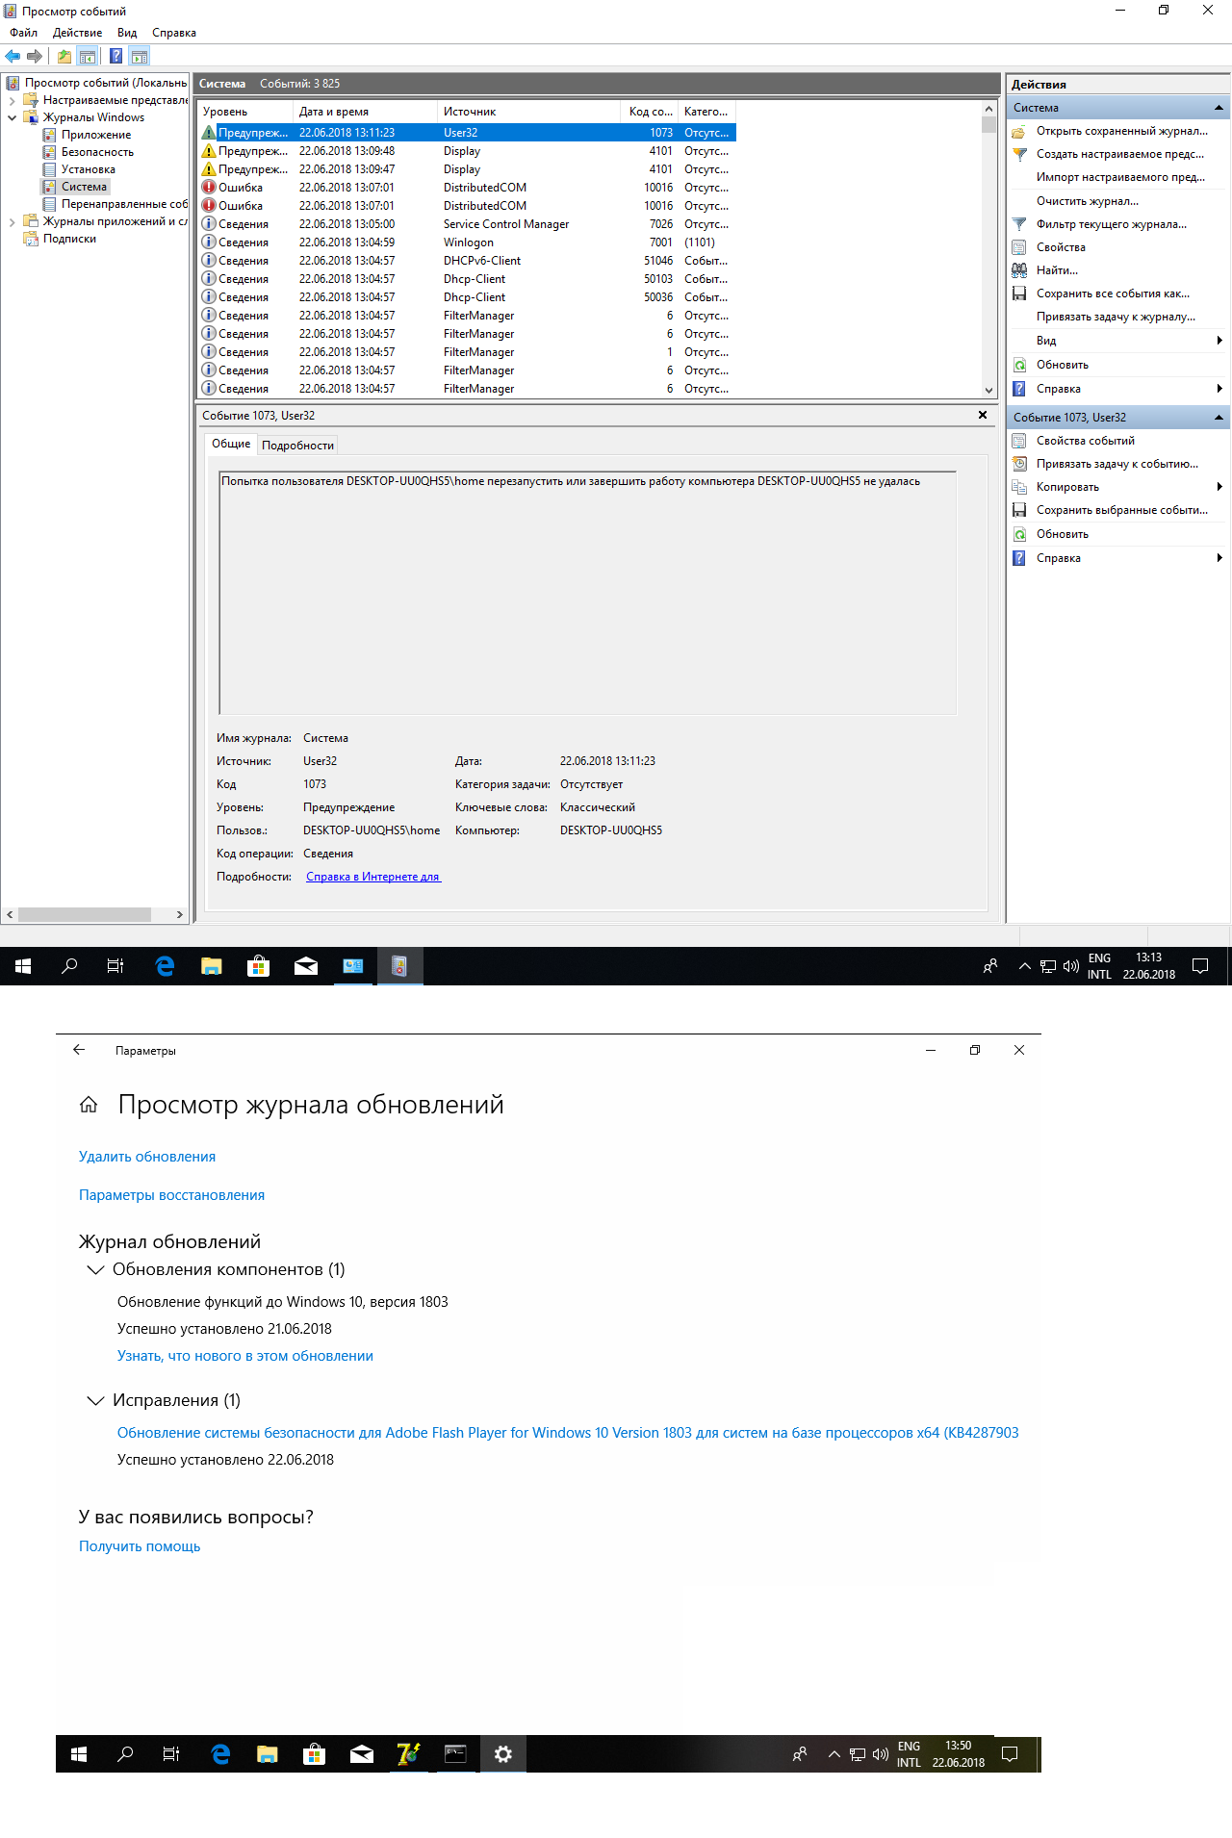Image resolution: width=1232 pixels, height=1838 pixels.
Task: Click the blue help icon in toolbar
Action: click(x=115, y=56)
